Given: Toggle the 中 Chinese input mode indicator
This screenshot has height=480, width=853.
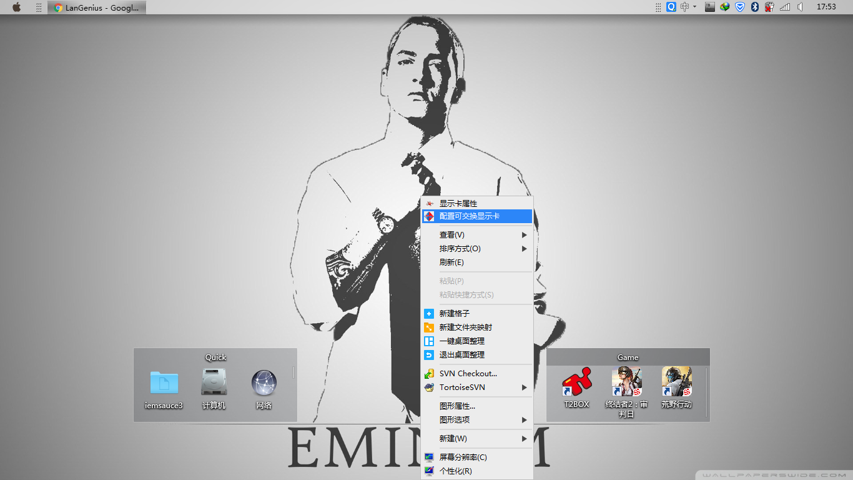Looking at the screenshot, I should (685, 7).
